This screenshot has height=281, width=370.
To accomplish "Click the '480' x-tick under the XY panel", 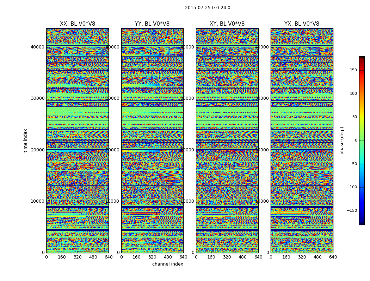I will click(x=242, y=257).
